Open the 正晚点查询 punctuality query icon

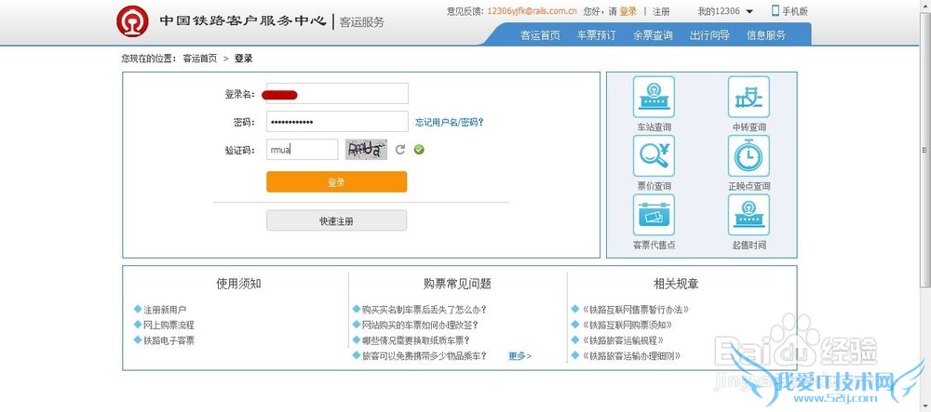749,156
